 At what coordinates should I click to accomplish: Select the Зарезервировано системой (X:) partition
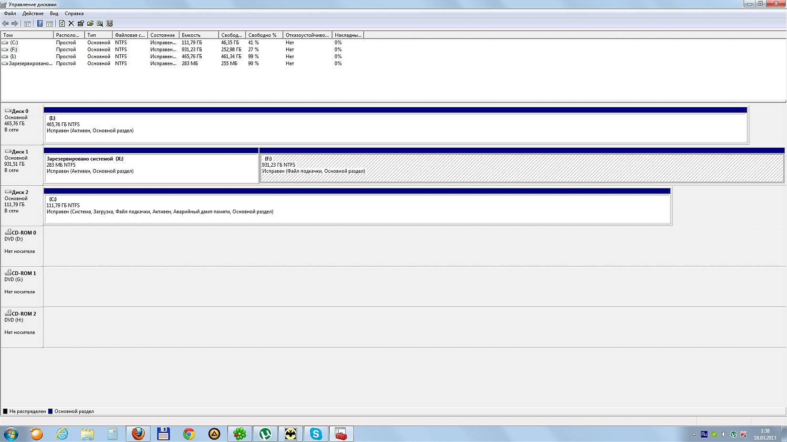click(151, 165)
